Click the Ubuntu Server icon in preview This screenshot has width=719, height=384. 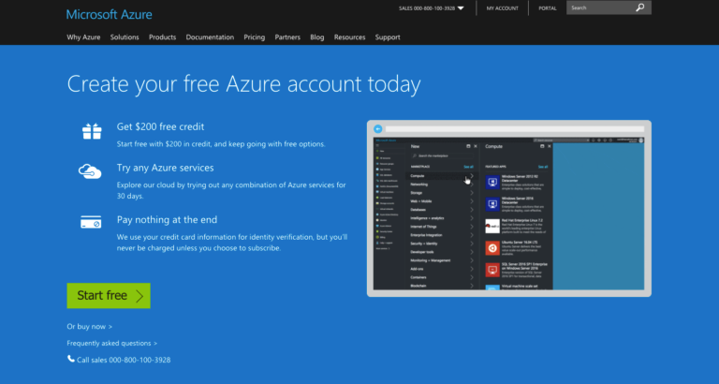[x=492, y=248]
